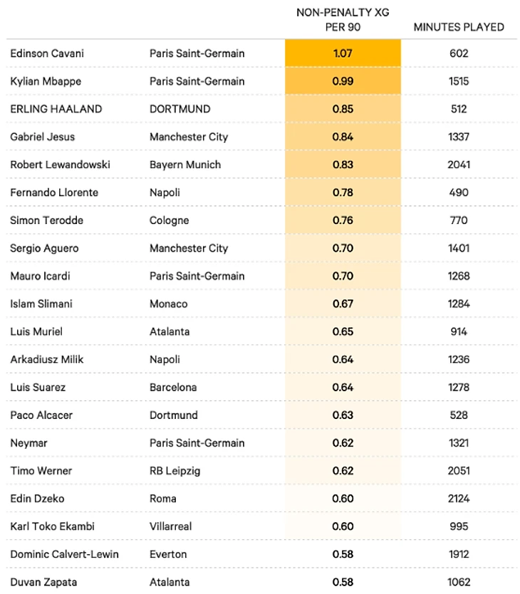520x594 pixels.
Task: Click Karl Toko Ekambi's name
Action: 52,526
